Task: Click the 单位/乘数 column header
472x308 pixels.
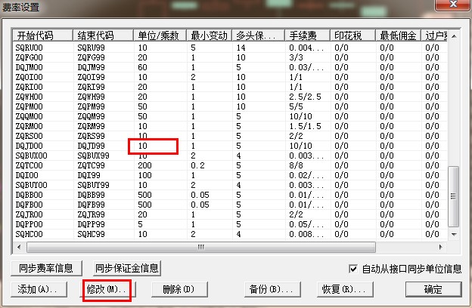Action: (x=160, y=35)
